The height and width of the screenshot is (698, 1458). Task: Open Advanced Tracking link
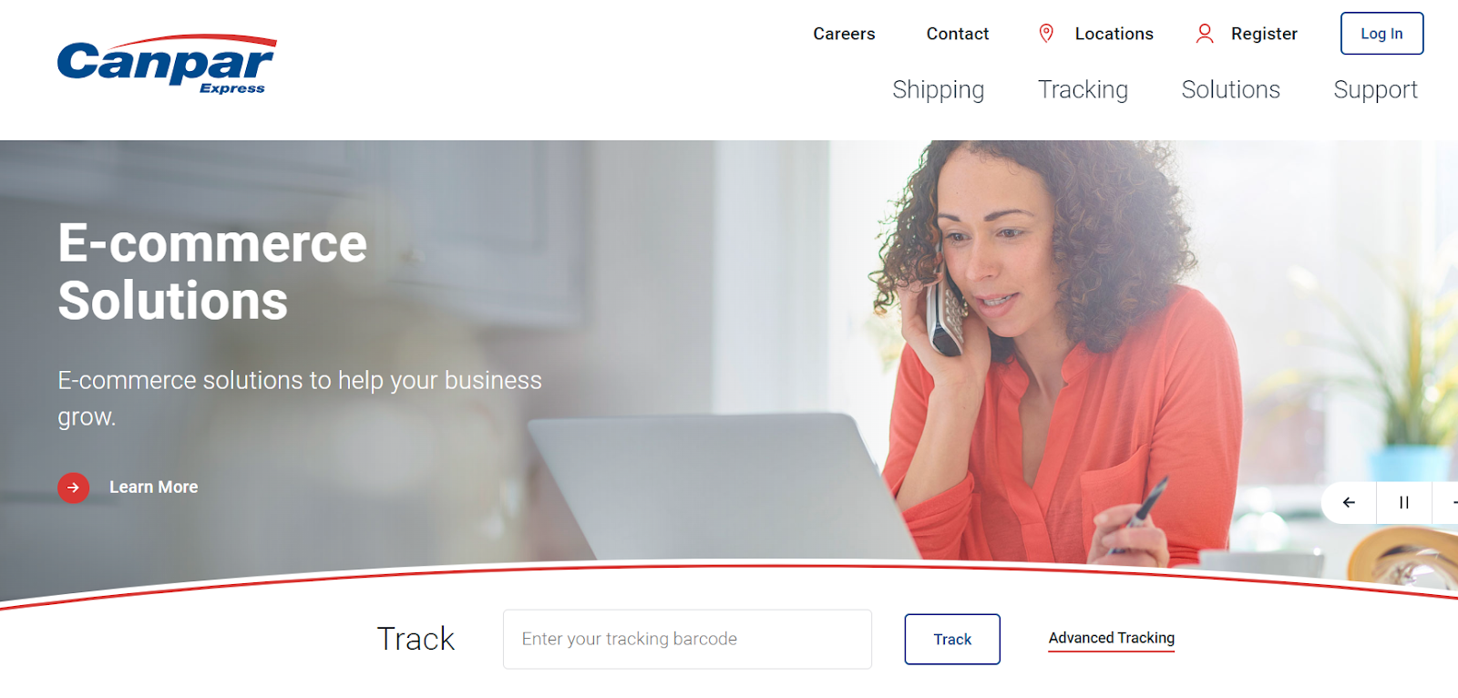tap(1112, 638)
